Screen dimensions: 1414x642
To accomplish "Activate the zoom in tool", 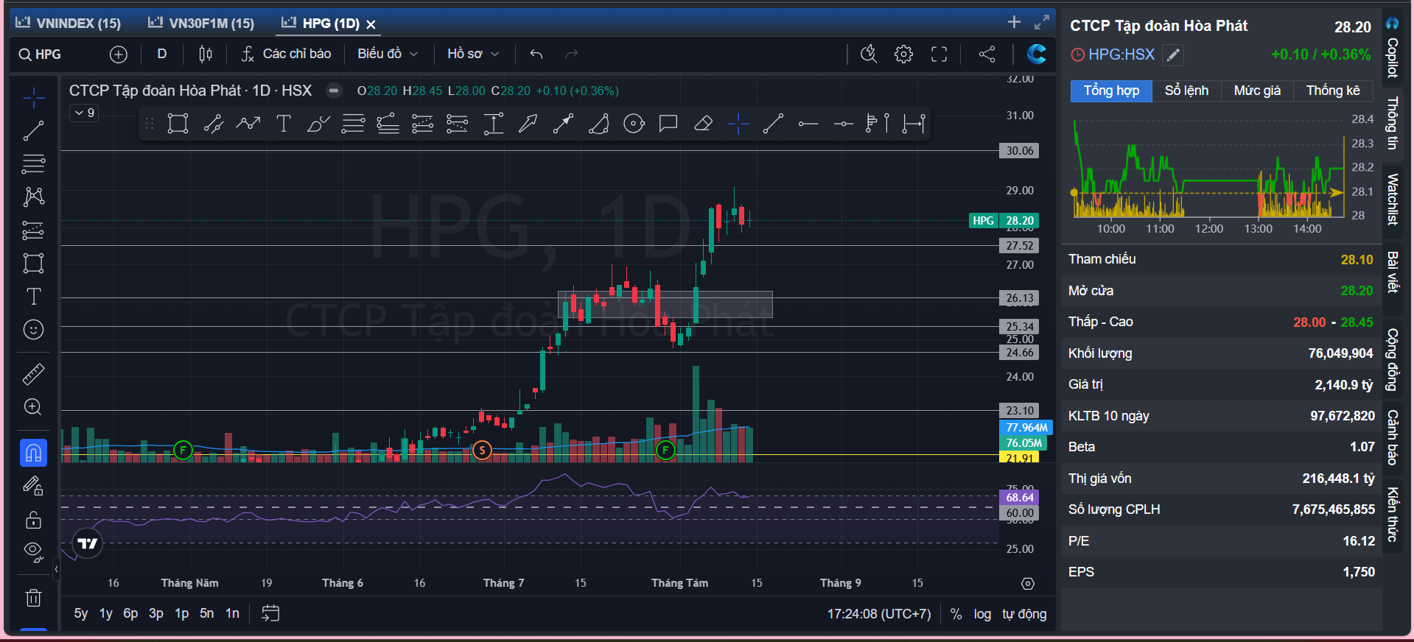I will click(33, 407).
